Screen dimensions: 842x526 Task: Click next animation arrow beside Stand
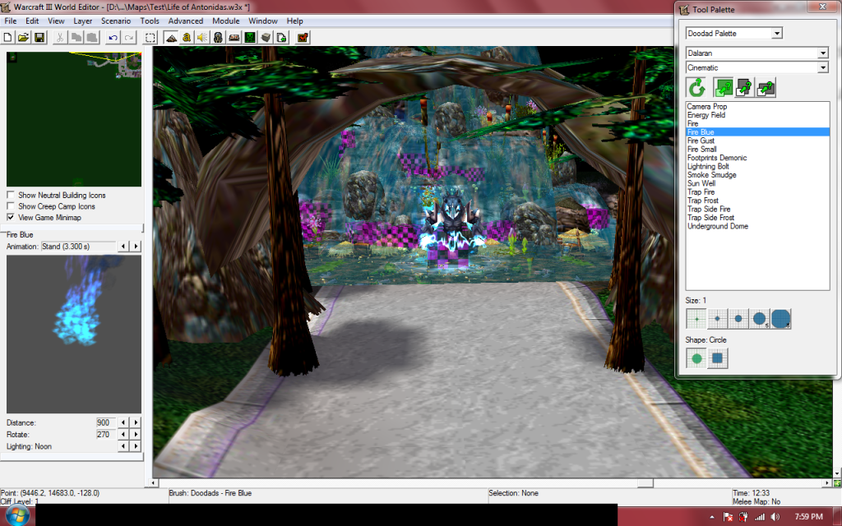click(x=136, y=247)
